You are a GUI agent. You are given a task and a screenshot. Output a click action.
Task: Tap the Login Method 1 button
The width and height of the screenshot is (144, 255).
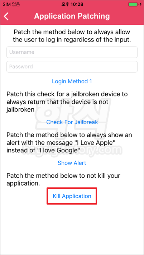[x=72, y=81]
